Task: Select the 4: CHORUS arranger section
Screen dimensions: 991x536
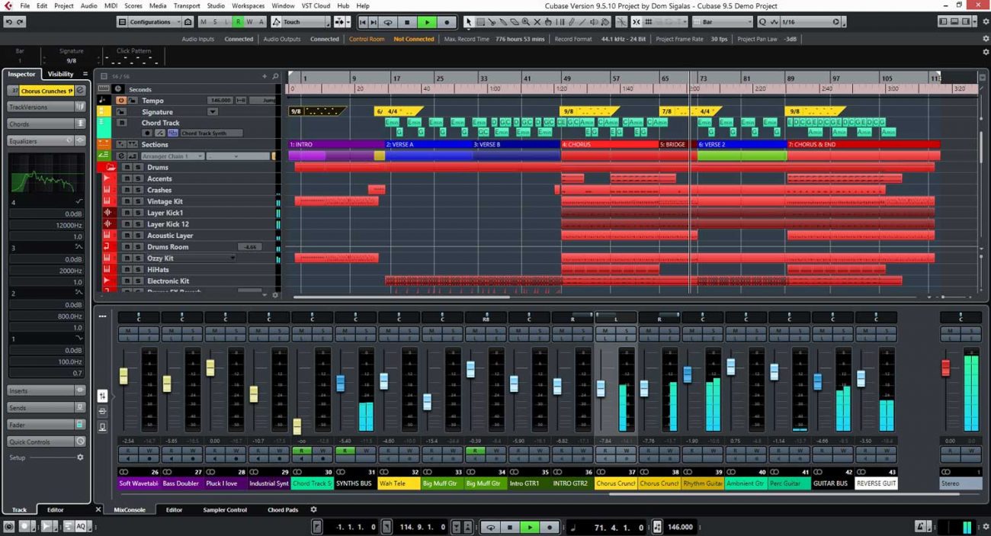Action: point(609,144)
